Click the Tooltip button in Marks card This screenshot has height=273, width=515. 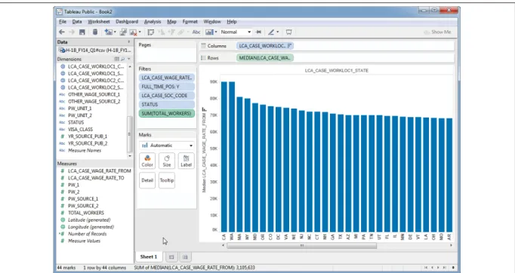click(x=167, y=180)
